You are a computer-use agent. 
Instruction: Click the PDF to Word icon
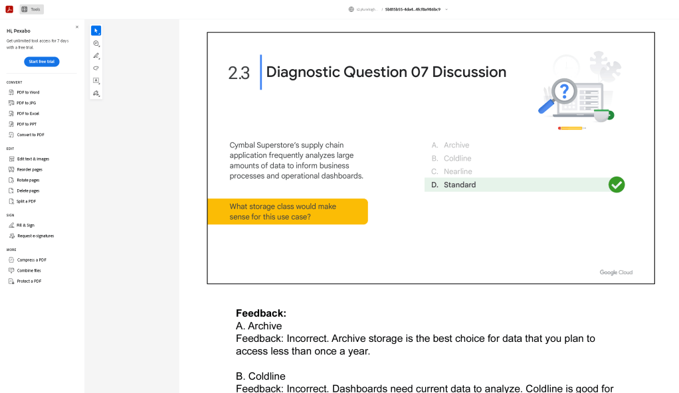11,92
